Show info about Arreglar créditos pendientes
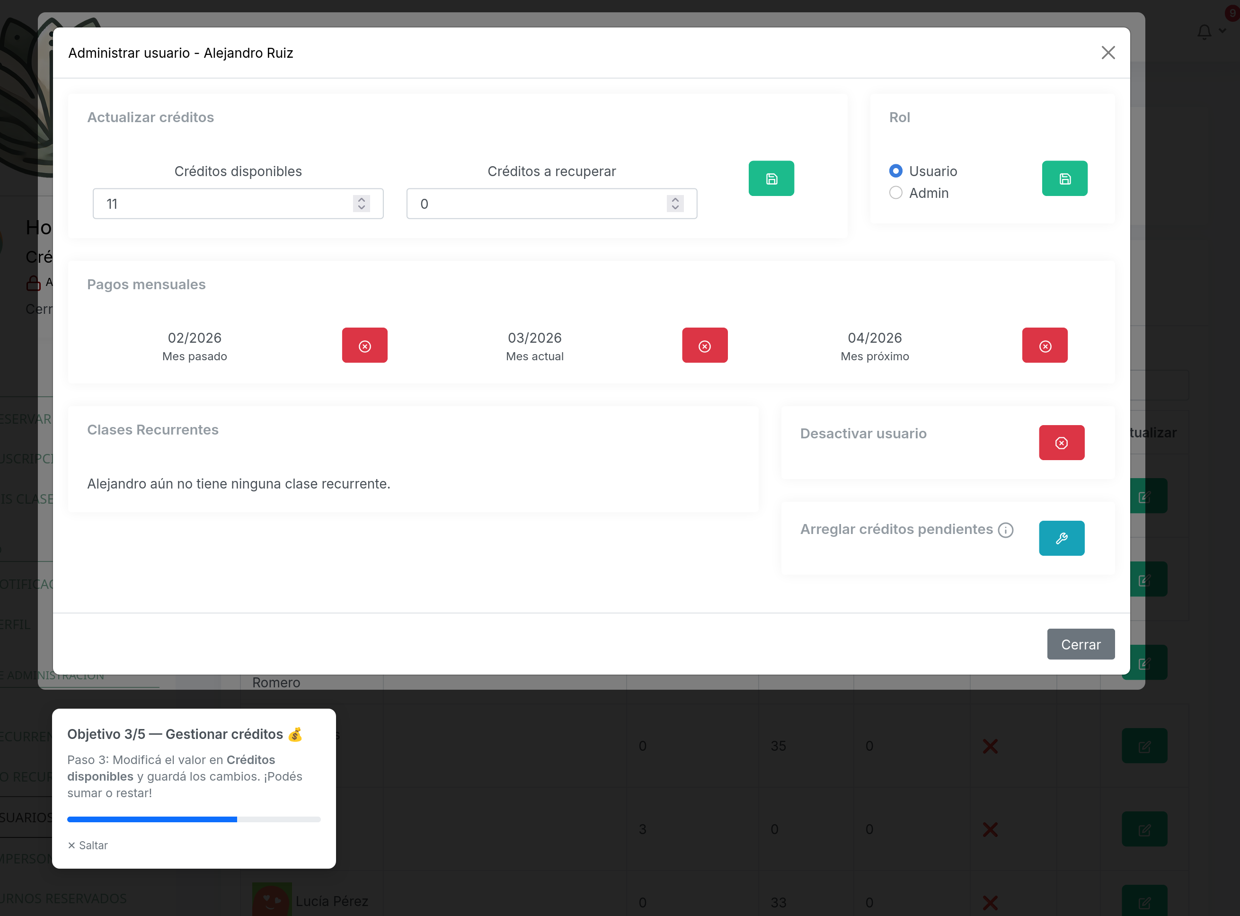Image resolution: width=1240 pixels, height=916 pixels. [x=1006, y=530]
